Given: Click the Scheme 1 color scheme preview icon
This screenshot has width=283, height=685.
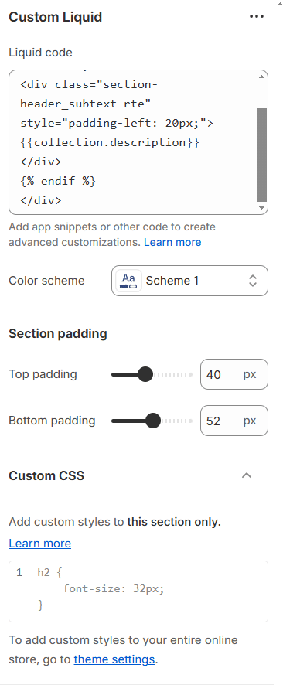Looking at the screenshot, I should coord(128,281).
